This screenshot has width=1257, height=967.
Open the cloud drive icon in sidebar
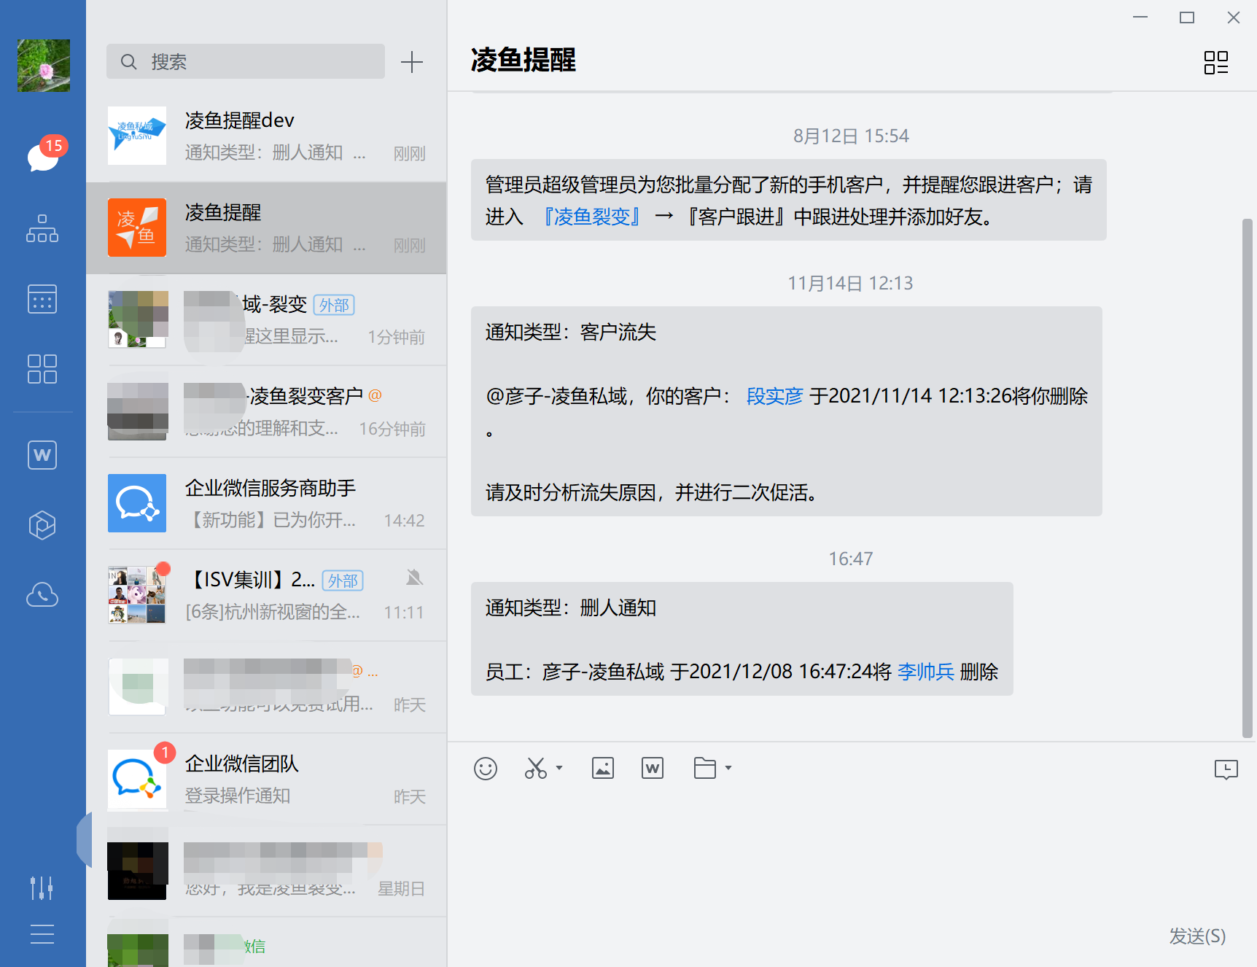point(42,595)
